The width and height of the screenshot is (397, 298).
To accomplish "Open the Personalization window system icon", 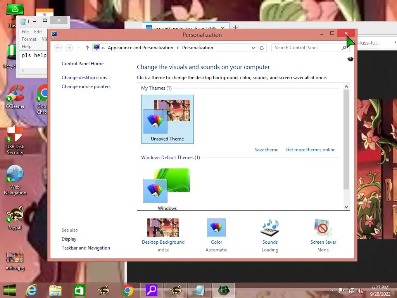I will click(54, 34).
